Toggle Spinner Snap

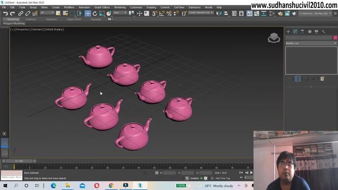click(176, 14)
